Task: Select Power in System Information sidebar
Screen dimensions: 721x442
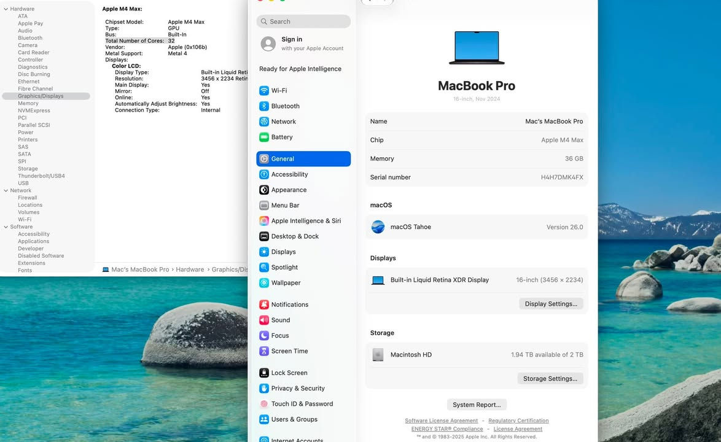Action: (26, 133)
